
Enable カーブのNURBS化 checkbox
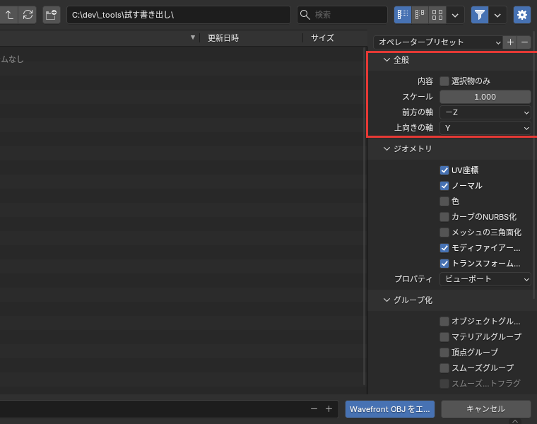coord(444,217)
